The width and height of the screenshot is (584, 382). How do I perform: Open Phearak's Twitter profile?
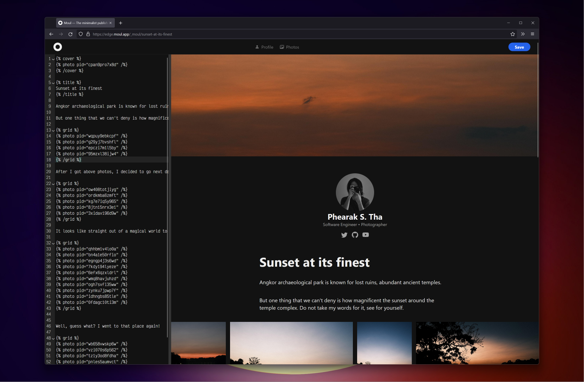[x=344, y=235]
